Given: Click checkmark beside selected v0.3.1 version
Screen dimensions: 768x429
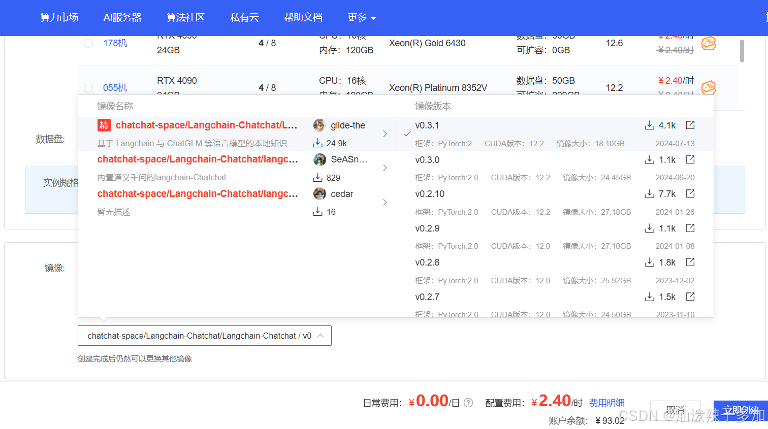Looking at the screenshot, I should tap(407, 134).
